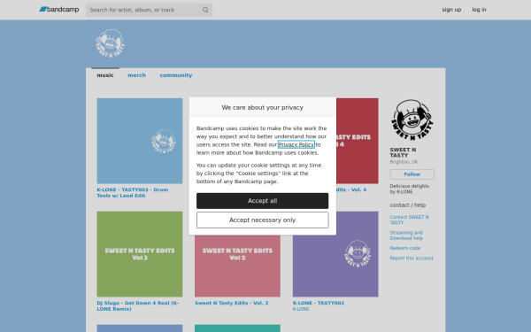
Task: Open the green Sweet N Tasty Edits Vol 3 cover
Action: [140, 254]
